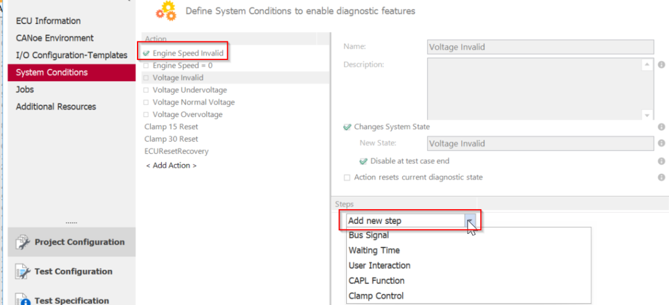Open the ECU Information page
Screen dimensions: 669x305
[x=48, y=21]
